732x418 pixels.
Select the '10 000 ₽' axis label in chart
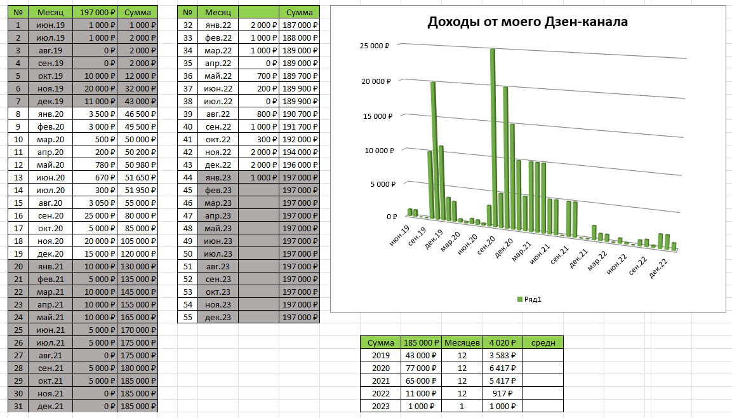tap(379, 151)
